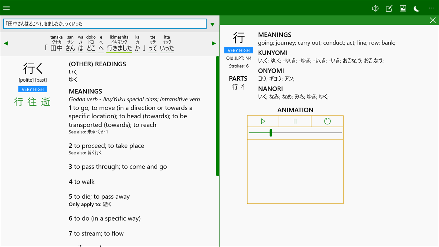This screenshot has height=247, width=439.
Task: Open the more options ellipsis menu
Action: coord(431,8)
